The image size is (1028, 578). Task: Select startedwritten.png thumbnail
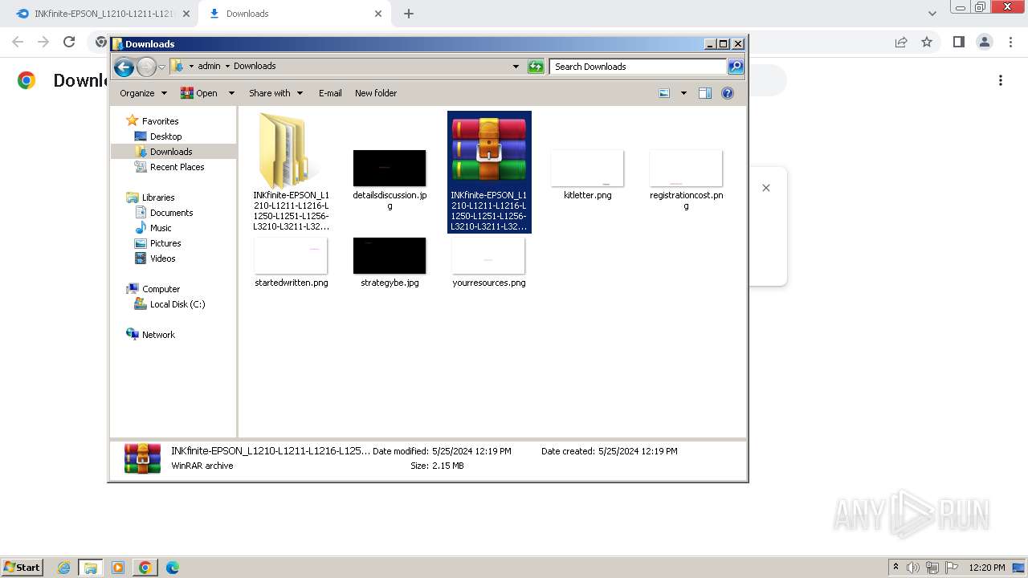pos(291,255)
